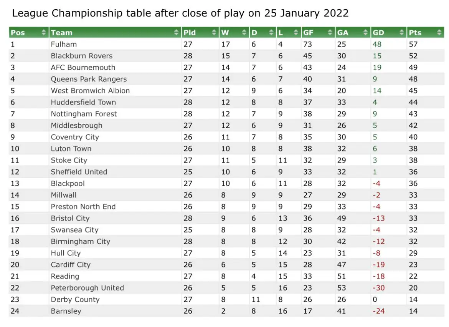Click the Team column sort arrows
This screenshot has width=449, height=327.
coord(177,32)
